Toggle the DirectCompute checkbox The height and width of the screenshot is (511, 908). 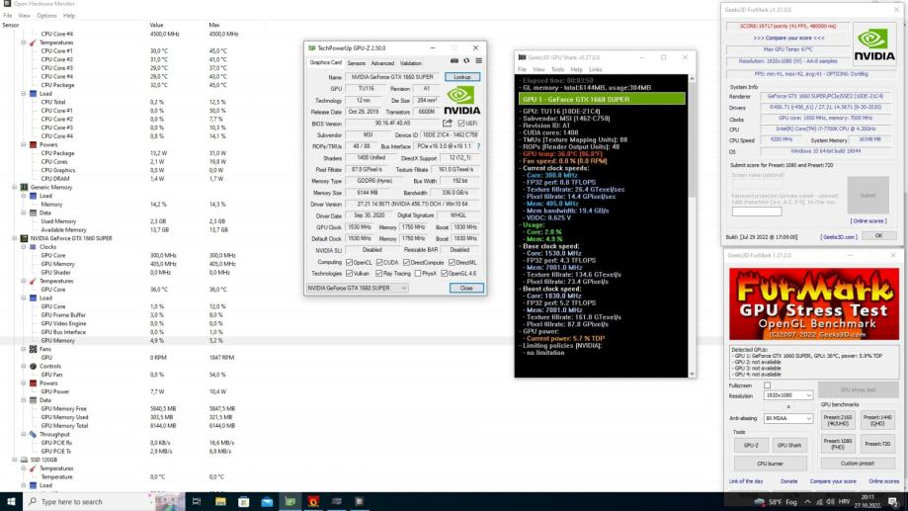tap(406, 263)
